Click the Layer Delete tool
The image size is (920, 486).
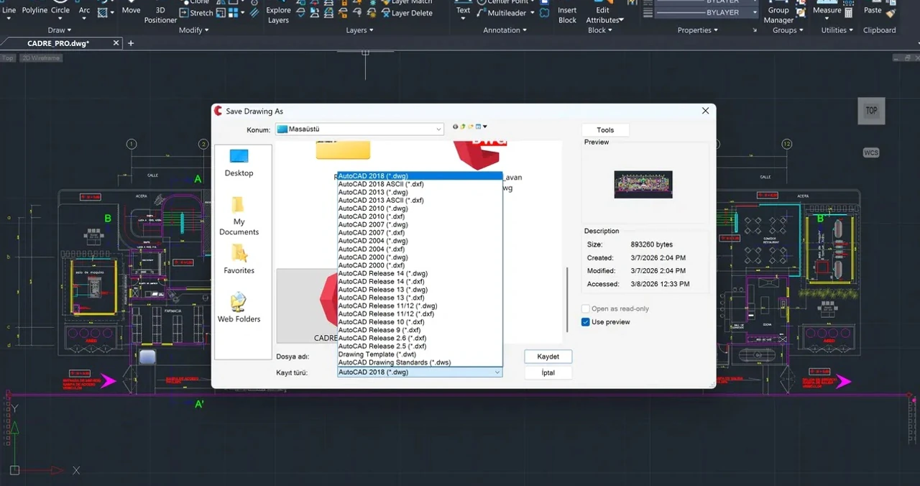[x=406, y=13]
